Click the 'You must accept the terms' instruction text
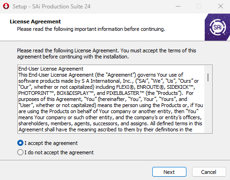The width and height of the screenshot is (230, 180). point(158,50)
